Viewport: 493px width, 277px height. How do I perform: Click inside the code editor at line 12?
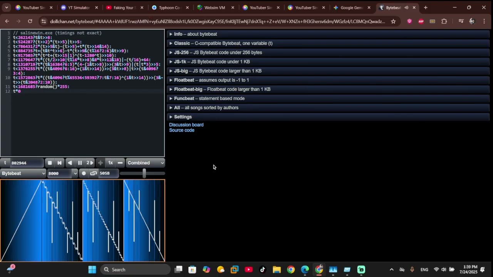[89, 91]
